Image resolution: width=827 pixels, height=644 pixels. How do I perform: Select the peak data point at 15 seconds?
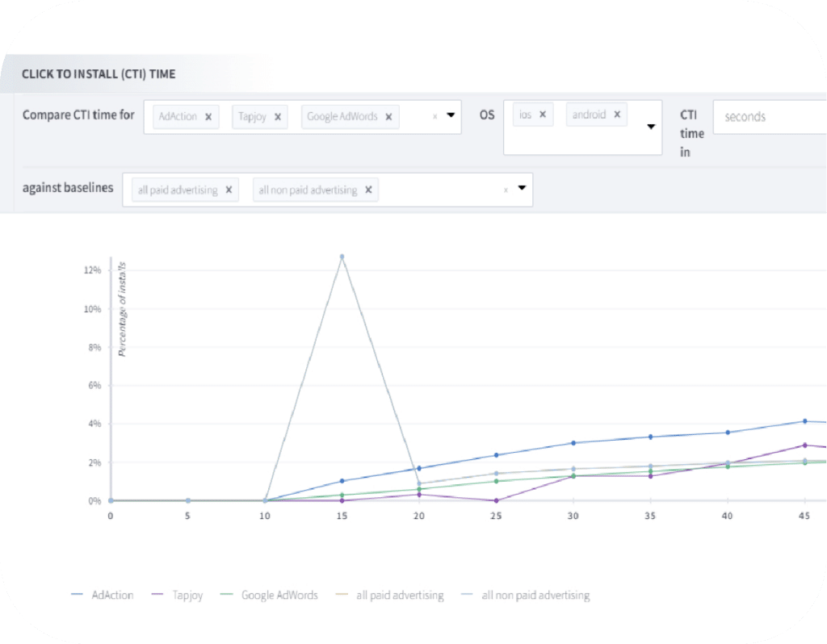(x=342, y=257)
